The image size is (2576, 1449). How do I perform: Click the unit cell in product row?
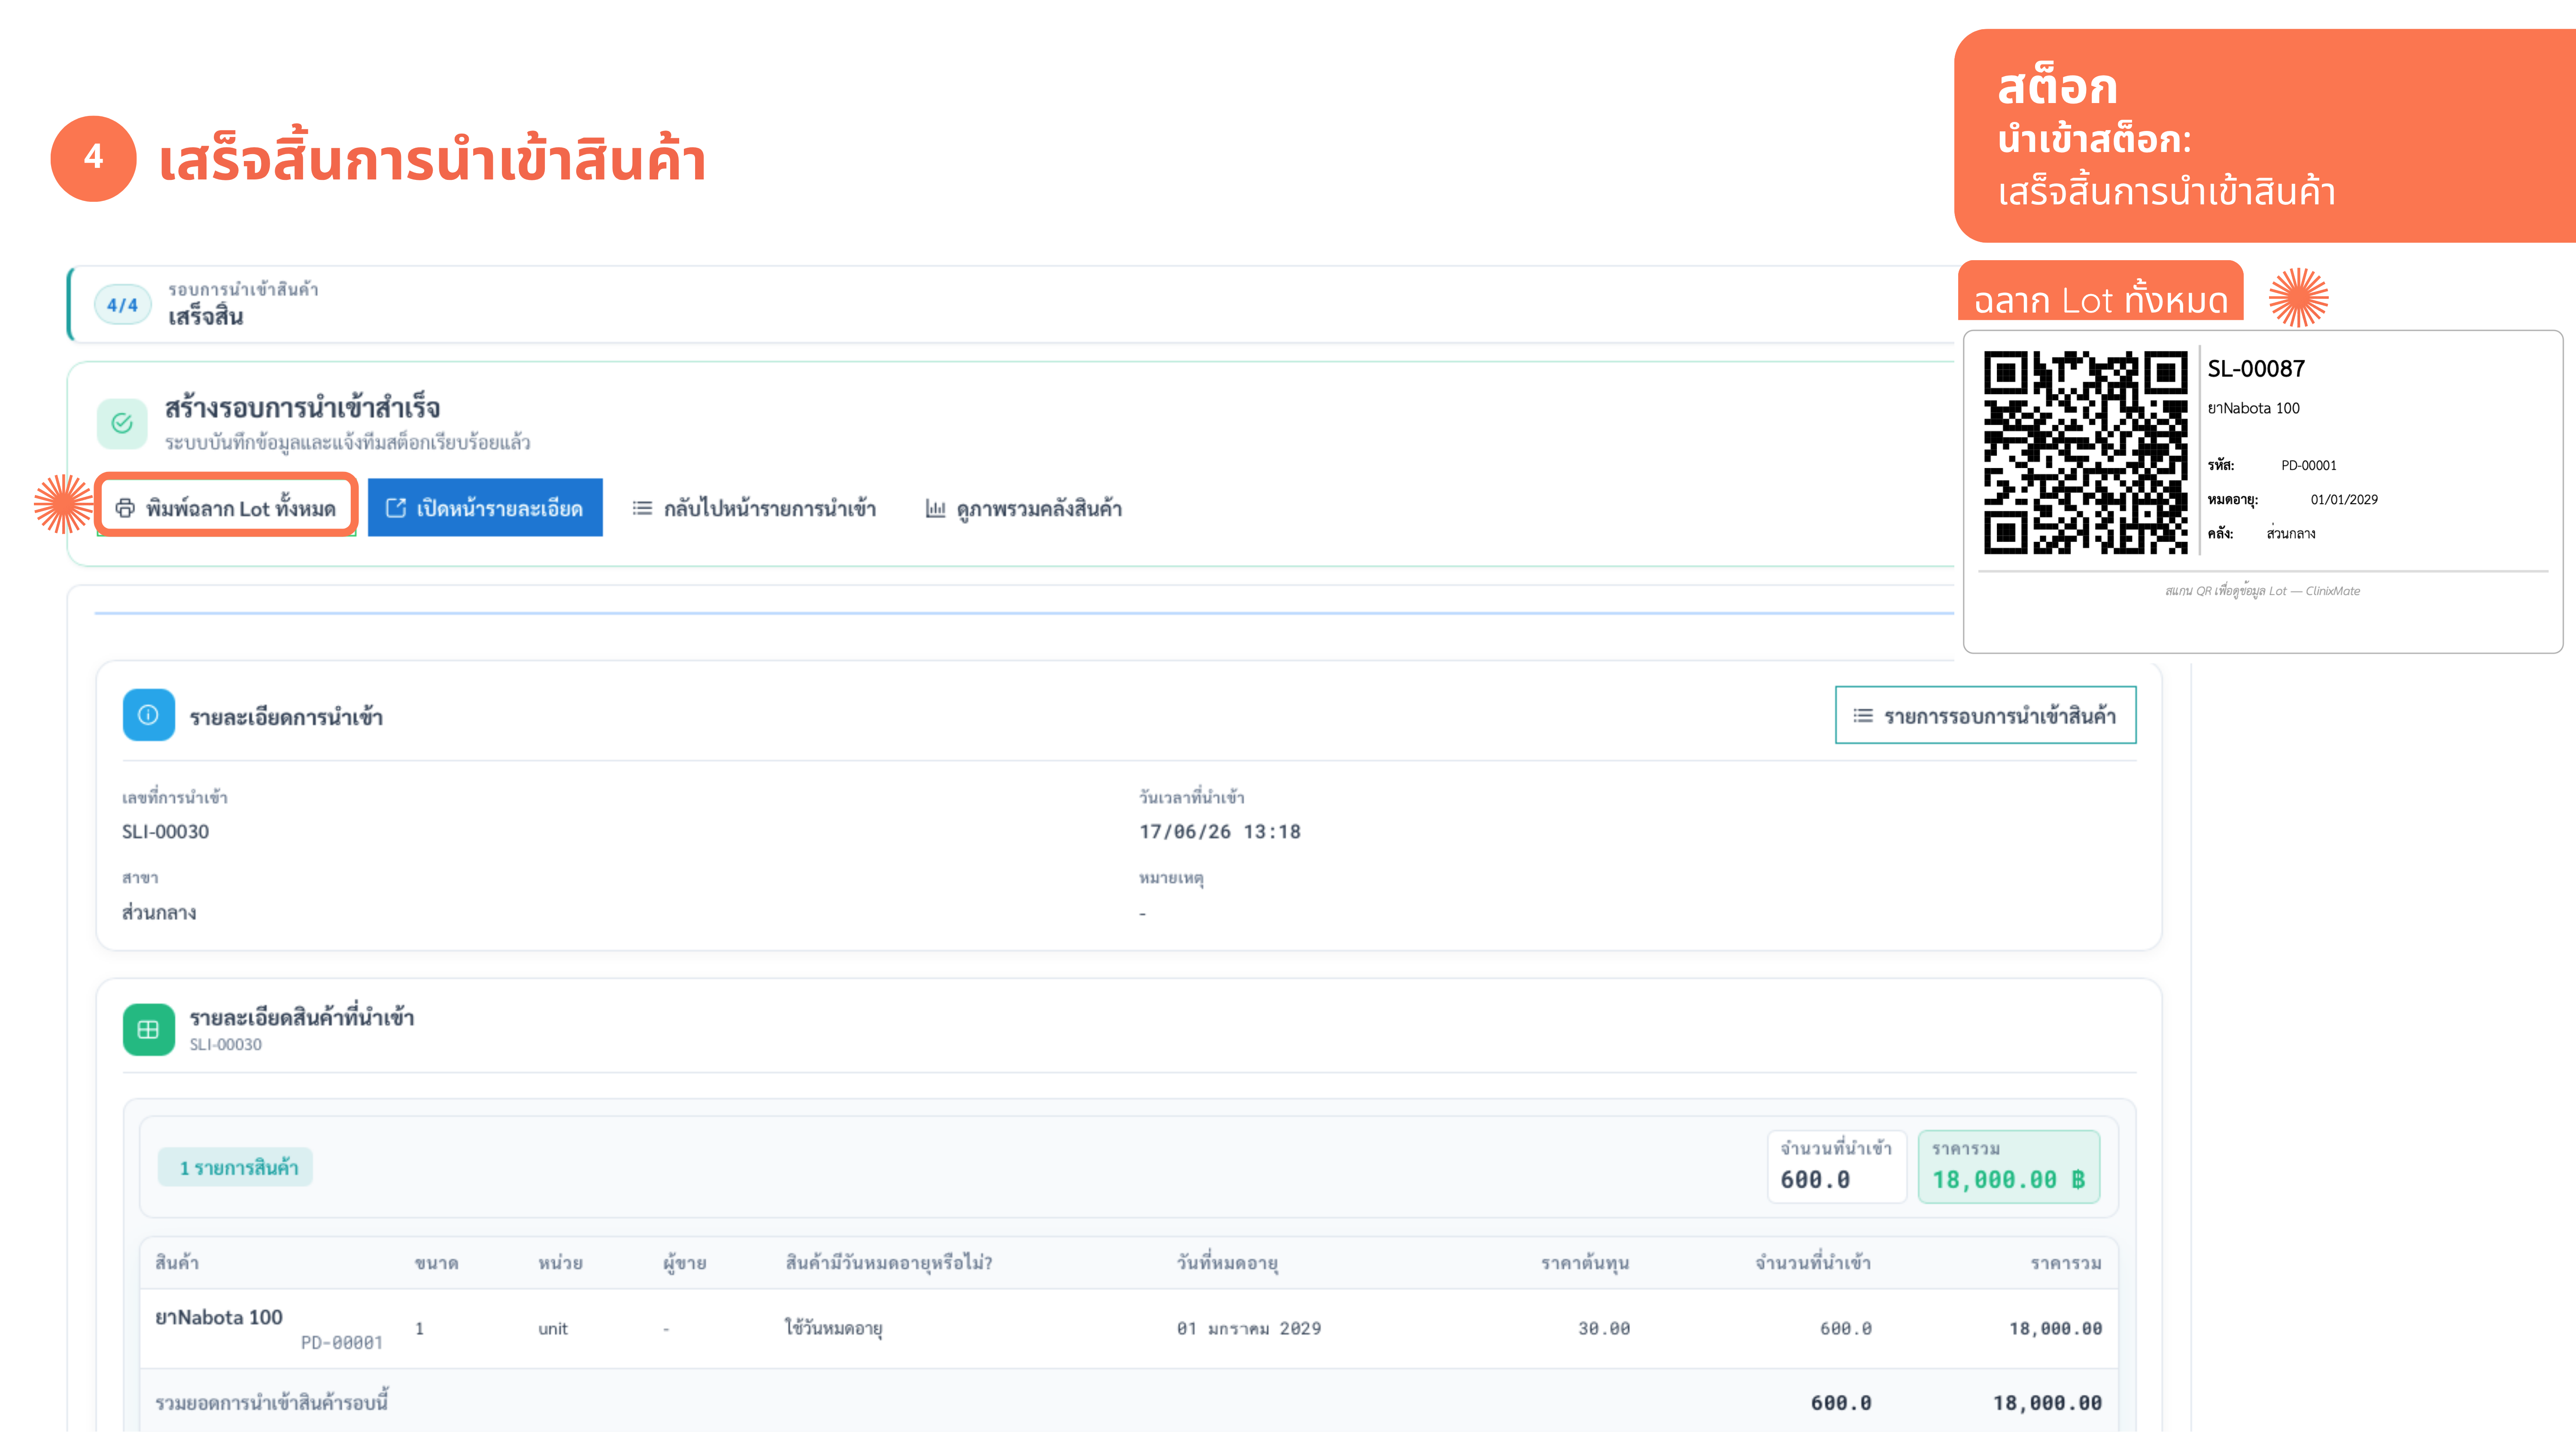tap(553, 1329)
